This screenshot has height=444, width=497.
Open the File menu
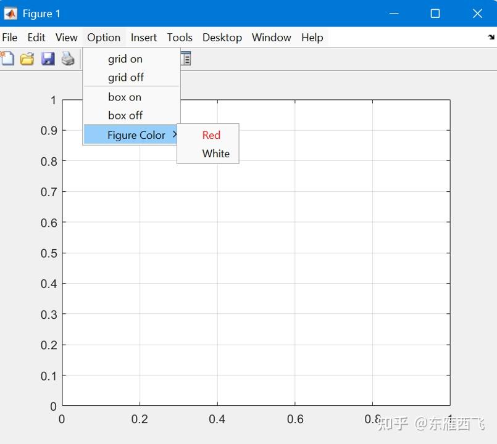pyautogui.click(x=10, y=38)
